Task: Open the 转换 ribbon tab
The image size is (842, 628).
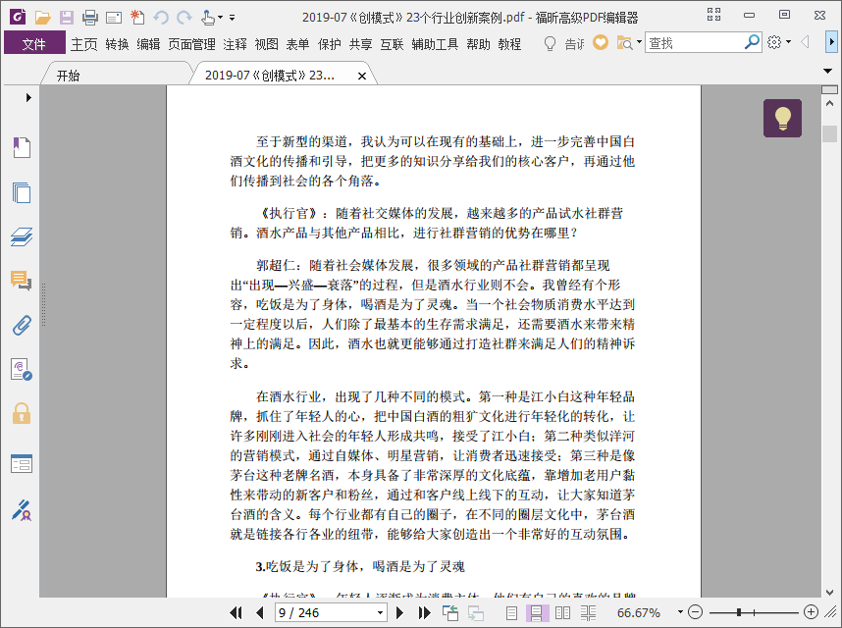Action: [117, 44]
